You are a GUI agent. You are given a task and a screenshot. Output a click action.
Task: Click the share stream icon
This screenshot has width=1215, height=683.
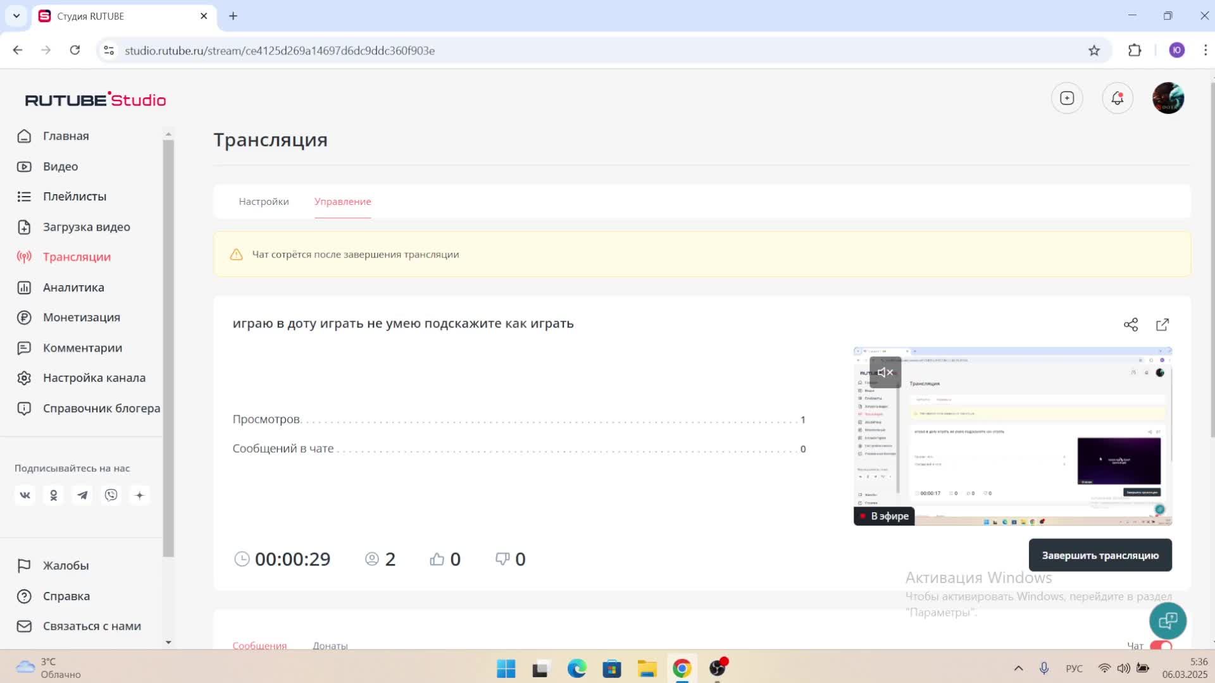click(1130, 324)
